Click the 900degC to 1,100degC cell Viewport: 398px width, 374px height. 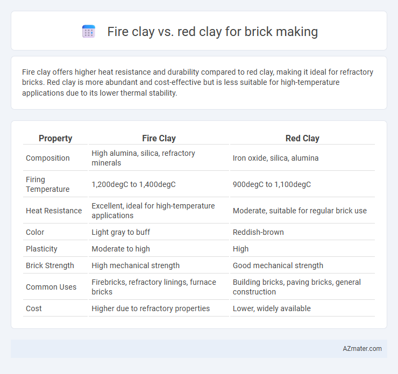[x=272, y=184]
